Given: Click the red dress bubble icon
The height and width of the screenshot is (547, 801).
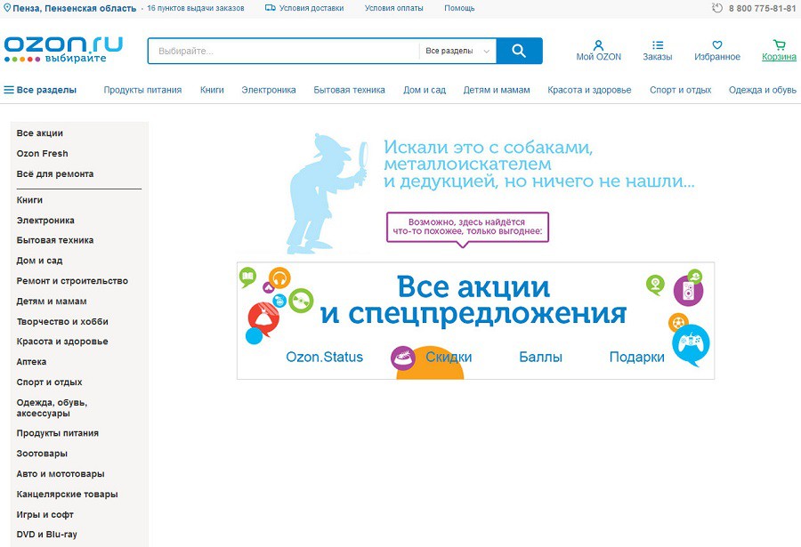Looking at the screenshot, I should pyautogui.click(x=263, y=318).
